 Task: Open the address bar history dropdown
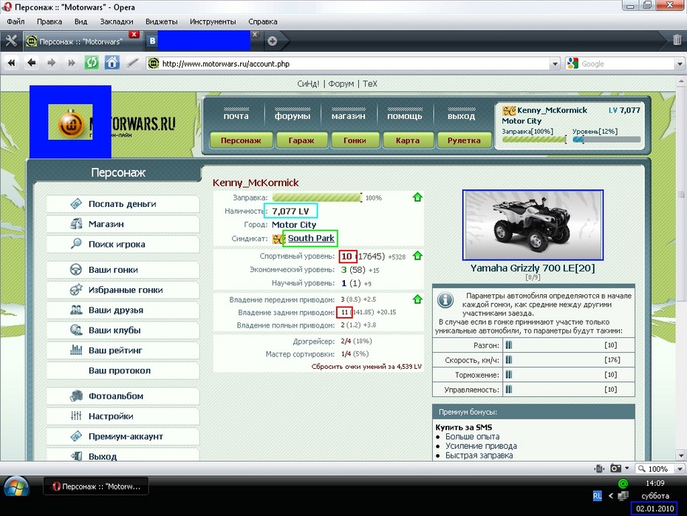click(x=555, y=64)
